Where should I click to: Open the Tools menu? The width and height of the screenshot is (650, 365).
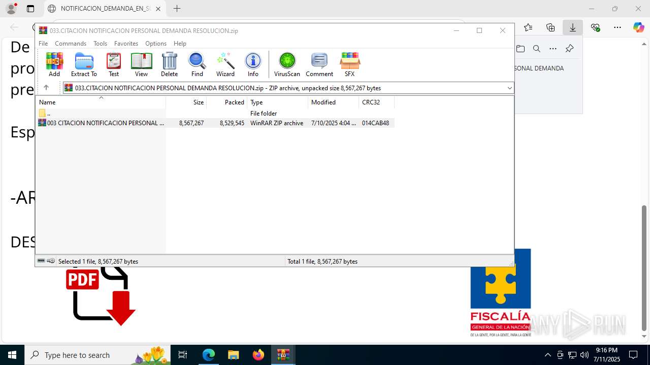(x=100, y=44)
